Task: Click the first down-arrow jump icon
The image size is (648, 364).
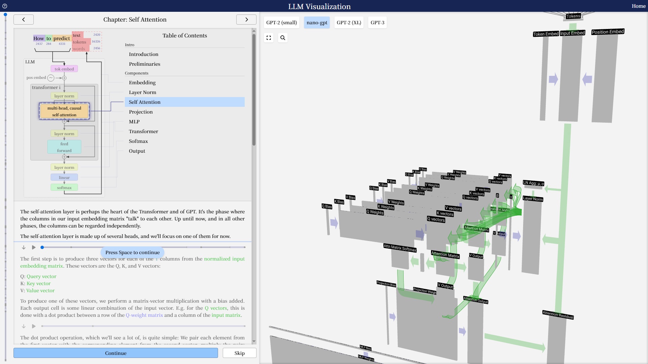Action: [24, 247]
